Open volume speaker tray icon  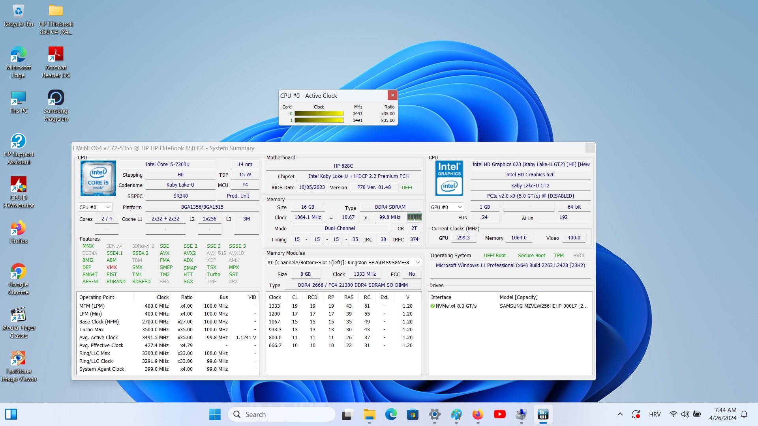tap(685, 414)
